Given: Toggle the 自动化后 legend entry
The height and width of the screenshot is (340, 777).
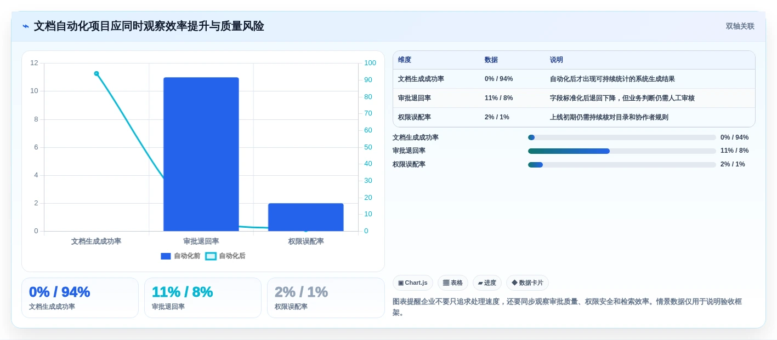Looking at the screenshot, I should (225, 256).
